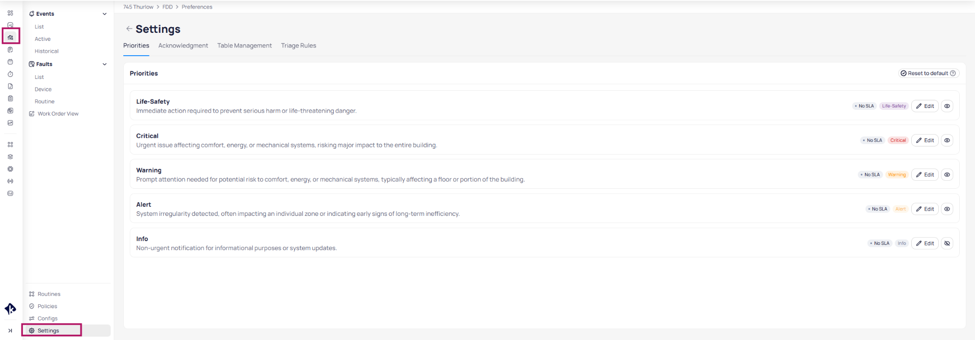This screenshot has width=975, height=340.
Task: Click the highlighted FDD building icon in sidebar
Action: [x=10, y=37]
